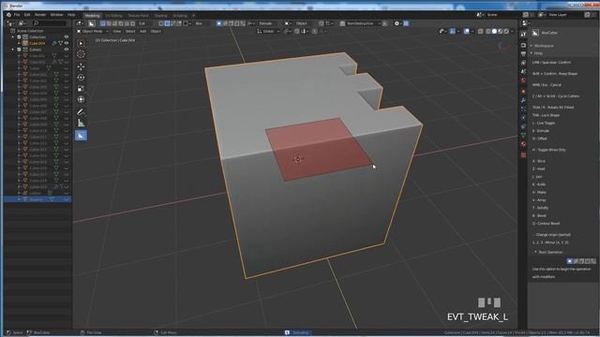Open the Global transform orientation dropdown
Screen dimensions: 600x337
pyautogui.click(x=269, y=31)
